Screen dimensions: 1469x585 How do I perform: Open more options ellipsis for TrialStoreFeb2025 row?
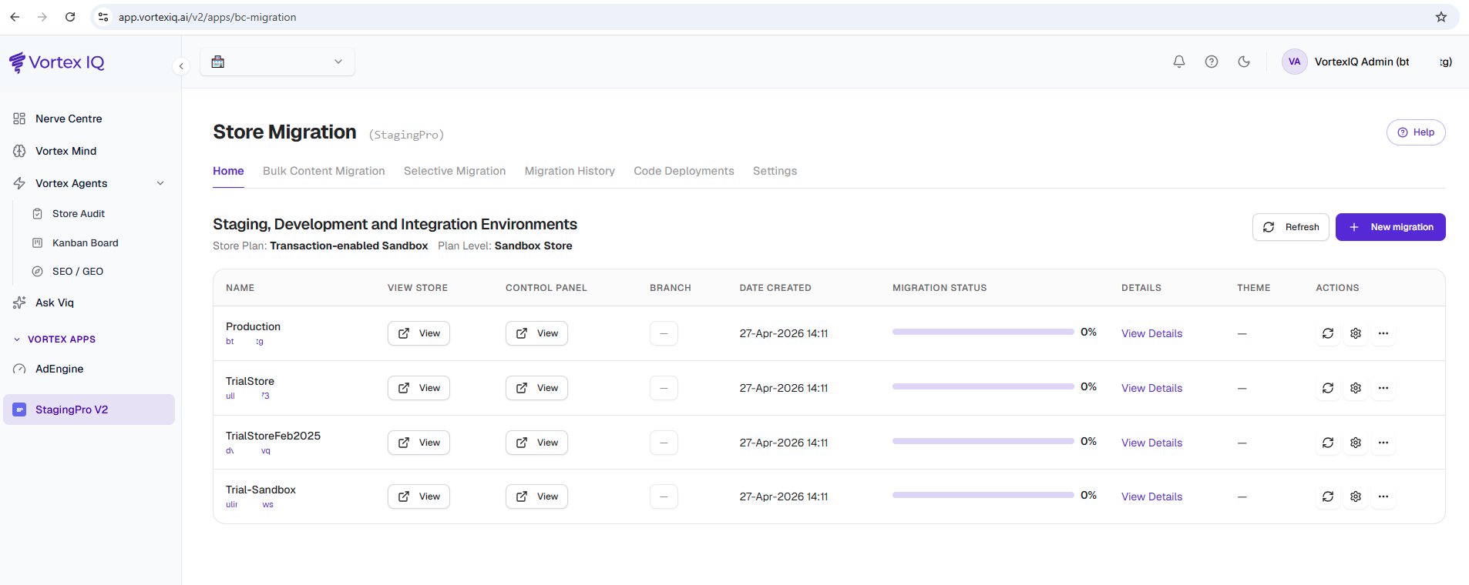[x=1383, y=443]
